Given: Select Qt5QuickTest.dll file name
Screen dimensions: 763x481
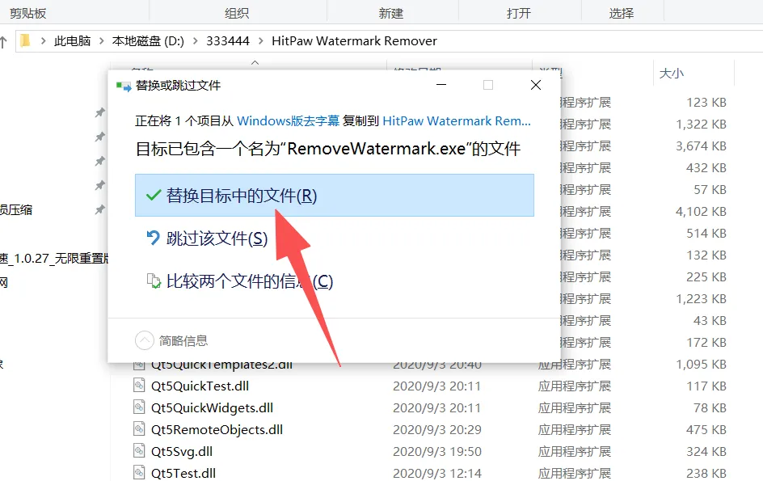Looking at the screenshot, I should (x=200, y=386).
